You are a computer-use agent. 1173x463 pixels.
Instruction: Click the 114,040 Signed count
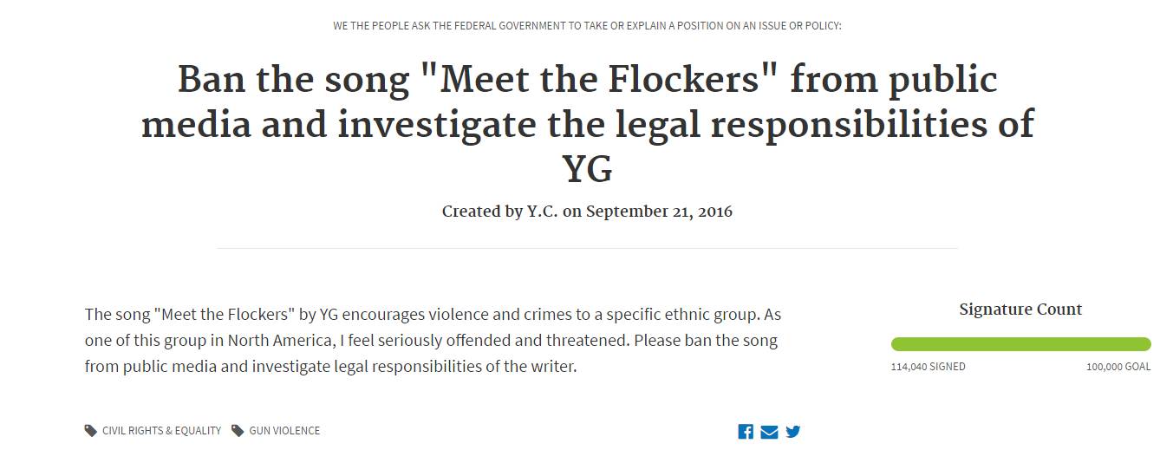point(928,367)
